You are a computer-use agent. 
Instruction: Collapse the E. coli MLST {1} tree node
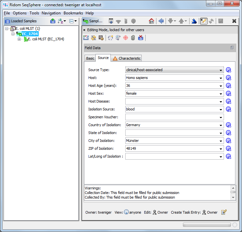[7, 29]
